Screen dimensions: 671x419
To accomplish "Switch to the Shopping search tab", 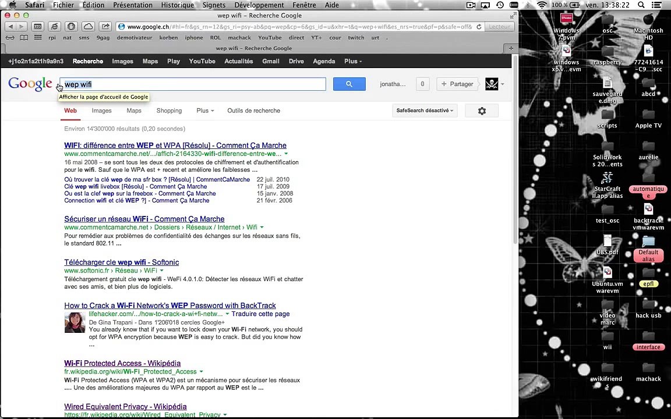I will (169, 111).
